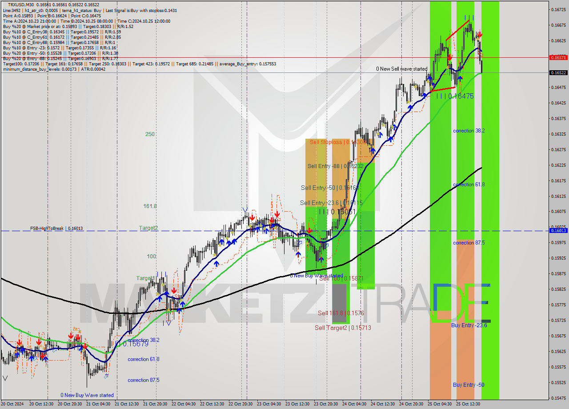Select 'Buy %20 @ Market price' info line
The height and width of the screenshot is (409, 569).
coord(68,26)
